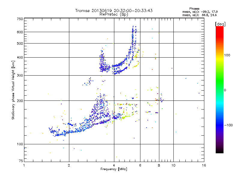Click the colorbar tick label "0"
The image size is (240, 180).
225,90
